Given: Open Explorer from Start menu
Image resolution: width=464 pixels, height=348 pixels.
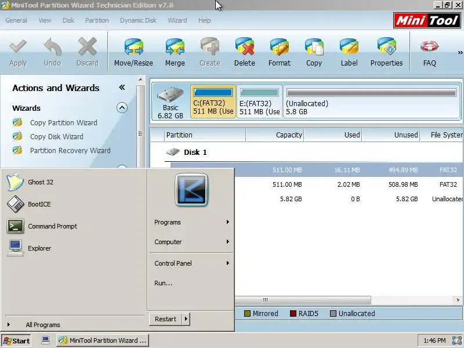Looking at the screenshot, I should click(x=39, y=248).
